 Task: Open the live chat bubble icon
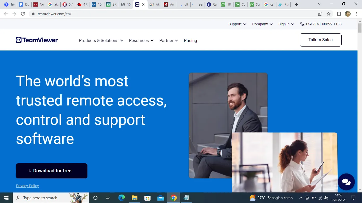click(x=346, y=182)
